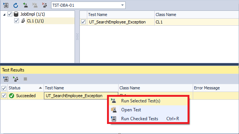
Task: Click the vertical panel splitter grip
Action: [77, 36]
